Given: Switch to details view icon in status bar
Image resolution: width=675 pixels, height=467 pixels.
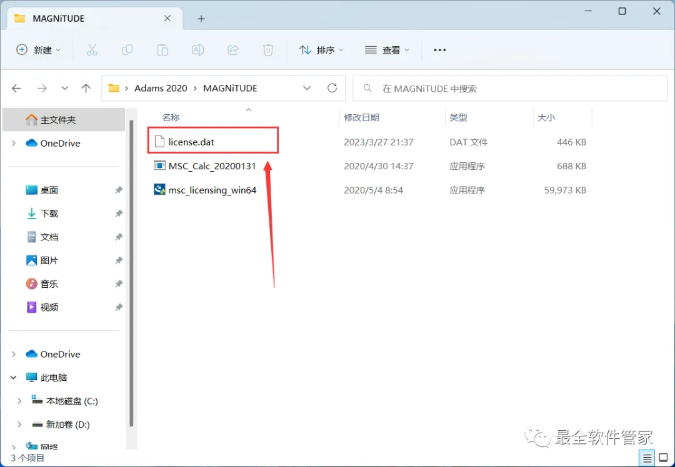Looking at the screenshot, I should pos(647,458).
